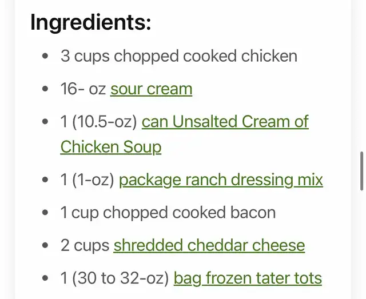Click the bullet next to shredded cheddar cheese
Screen dimensions: 366x299
point(46,246)
